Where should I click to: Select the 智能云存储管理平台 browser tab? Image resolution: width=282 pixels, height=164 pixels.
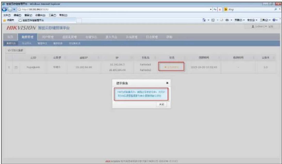pyautogui.click(x=46, y=20)
